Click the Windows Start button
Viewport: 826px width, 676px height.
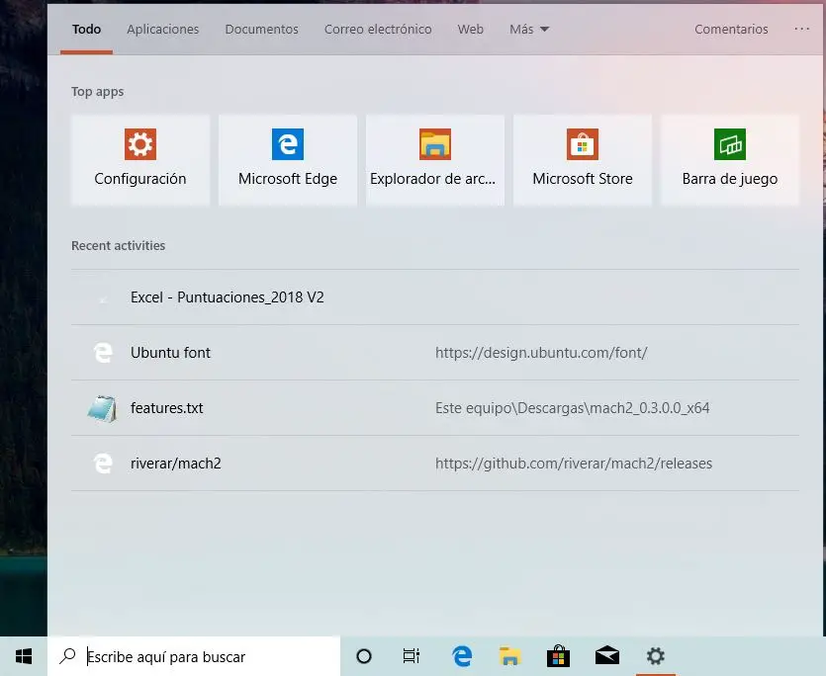(x=24, y=656)
